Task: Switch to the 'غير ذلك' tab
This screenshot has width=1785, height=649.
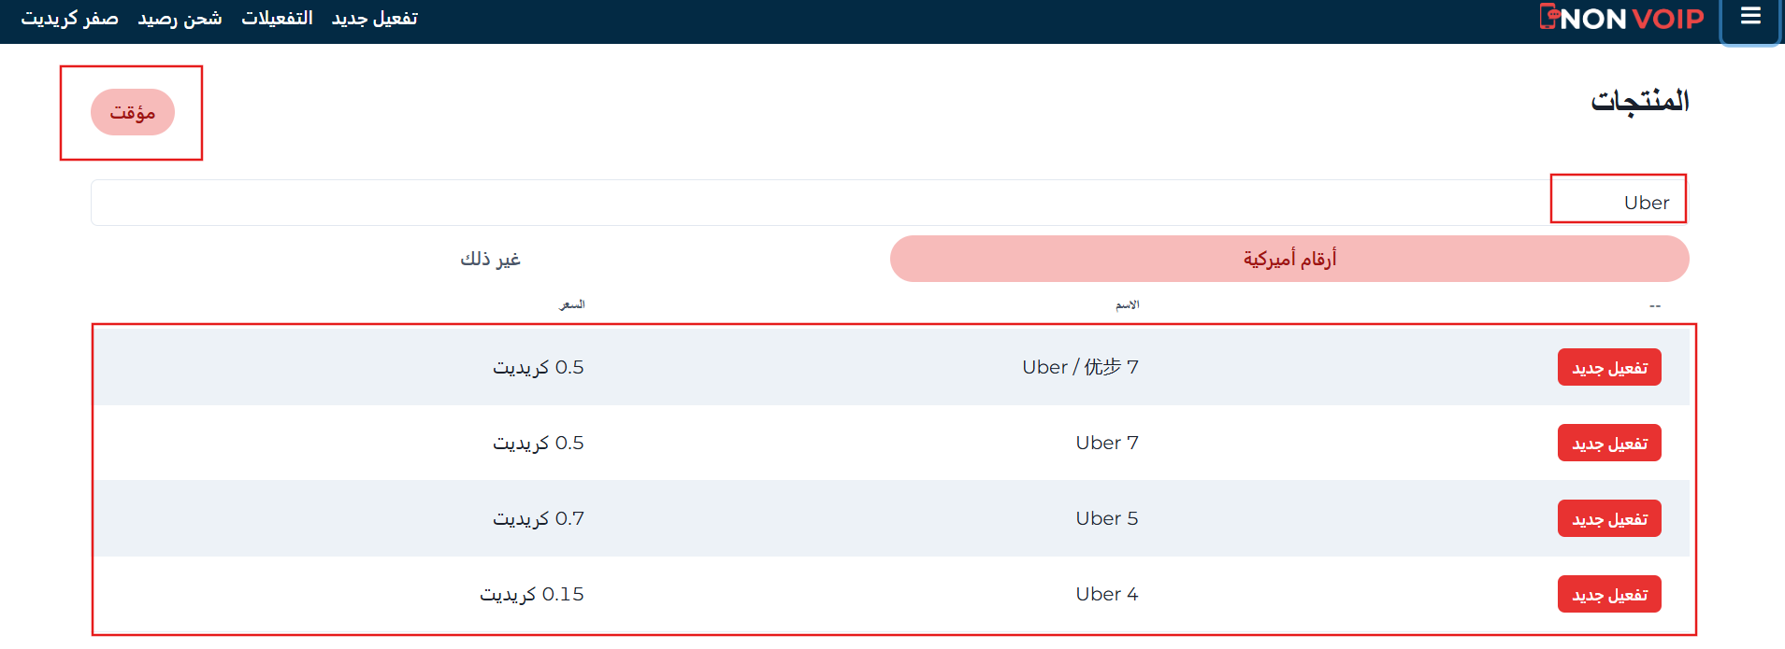Action: (489, 259)
